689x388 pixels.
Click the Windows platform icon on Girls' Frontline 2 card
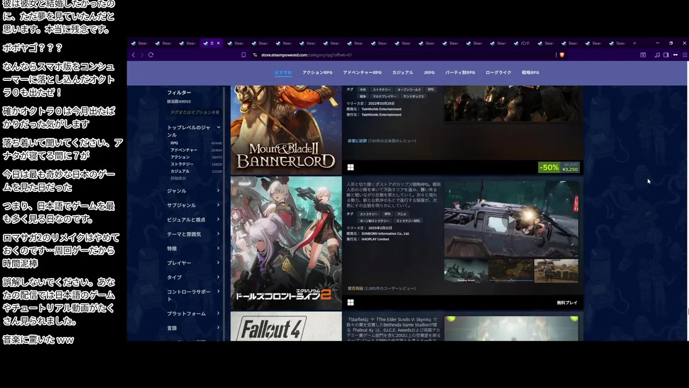[350, 302]
